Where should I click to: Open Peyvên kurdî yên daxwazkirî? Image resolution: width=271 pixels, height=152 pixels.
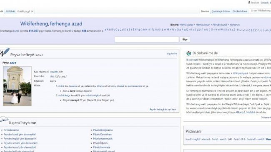point(20,135)
